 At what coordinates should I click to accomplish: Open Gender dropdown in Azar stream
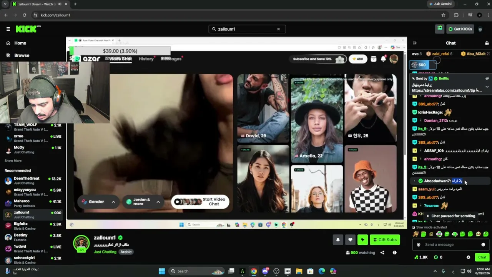click(98, 202)
